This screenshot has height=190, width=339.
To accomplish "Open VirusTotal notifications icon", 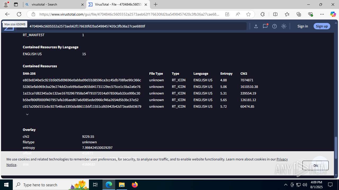I will [x=265, y=26].
